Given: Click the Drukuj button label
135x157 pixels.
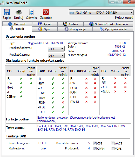Looking at the screenshot, I should pos(18,18).
